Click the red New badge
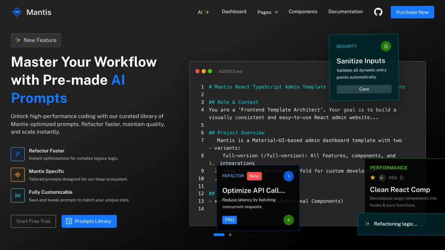 coord(254,176)
